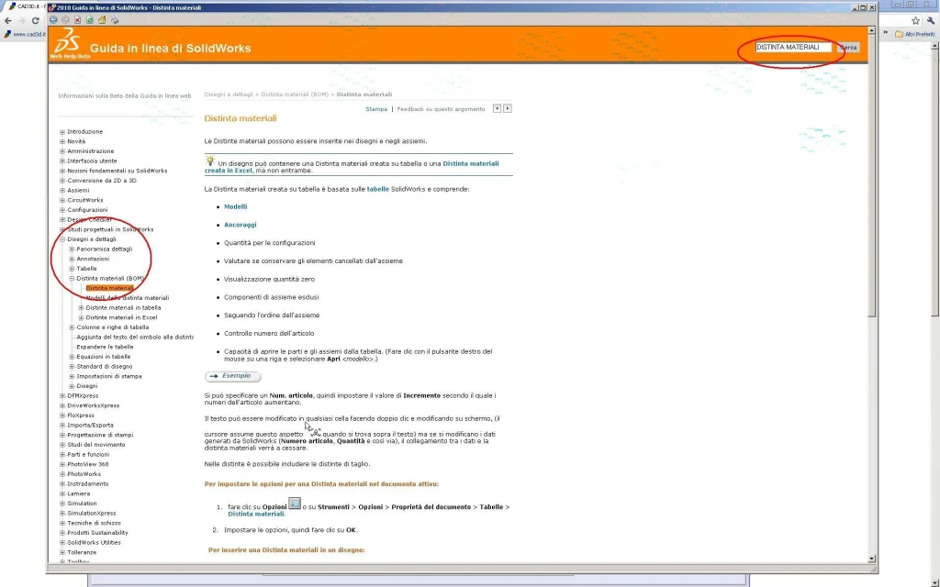Open the Modelli link
Image resolution: width=940 pixels, height=587 pixels.
click(x=236, y=206)
